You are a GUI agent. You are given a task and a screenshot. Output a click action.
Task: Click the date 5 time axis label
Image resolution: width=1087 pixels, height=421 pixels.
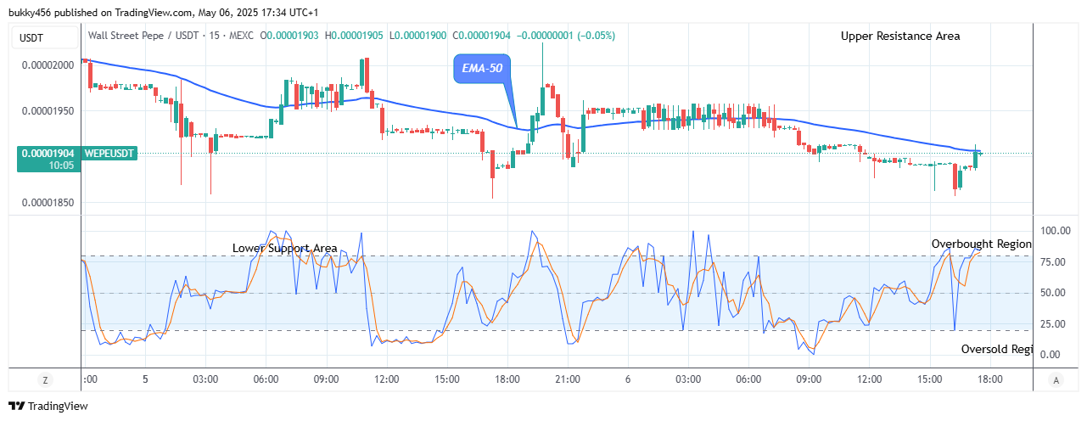pos(145,379)
